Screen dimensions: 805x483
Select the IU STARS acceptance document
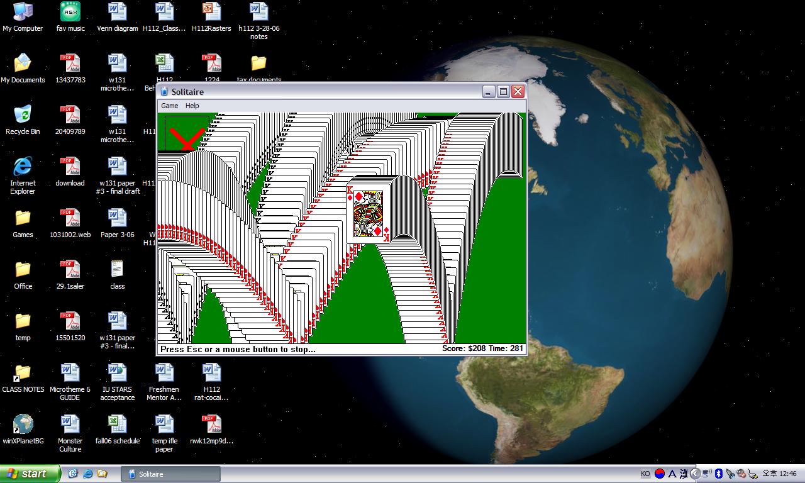point(118,382)
